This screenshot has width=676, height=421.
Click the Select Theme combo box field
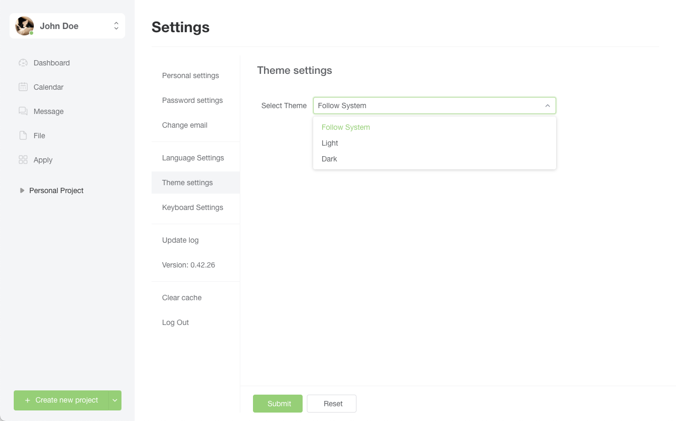(434, 106)
